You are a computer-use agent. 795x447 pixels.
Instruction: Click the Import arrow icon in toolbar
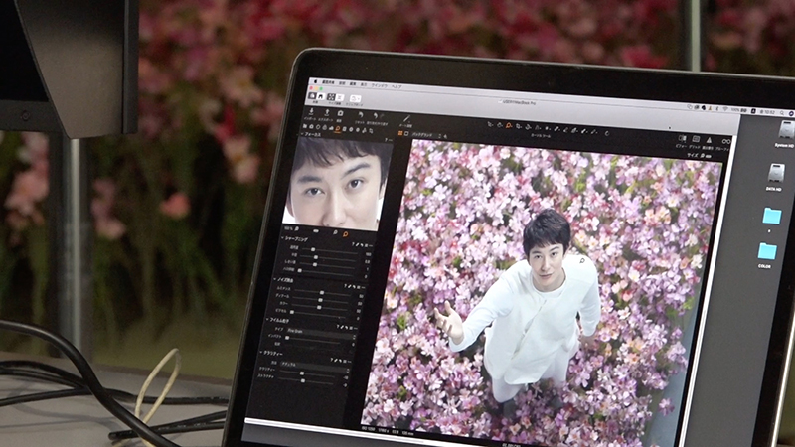[x=312, y=111]
